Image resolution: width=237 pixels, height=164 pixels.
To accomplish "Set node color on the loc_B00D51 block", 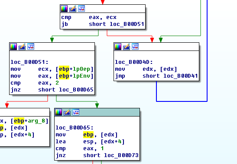I will point(13,47).
